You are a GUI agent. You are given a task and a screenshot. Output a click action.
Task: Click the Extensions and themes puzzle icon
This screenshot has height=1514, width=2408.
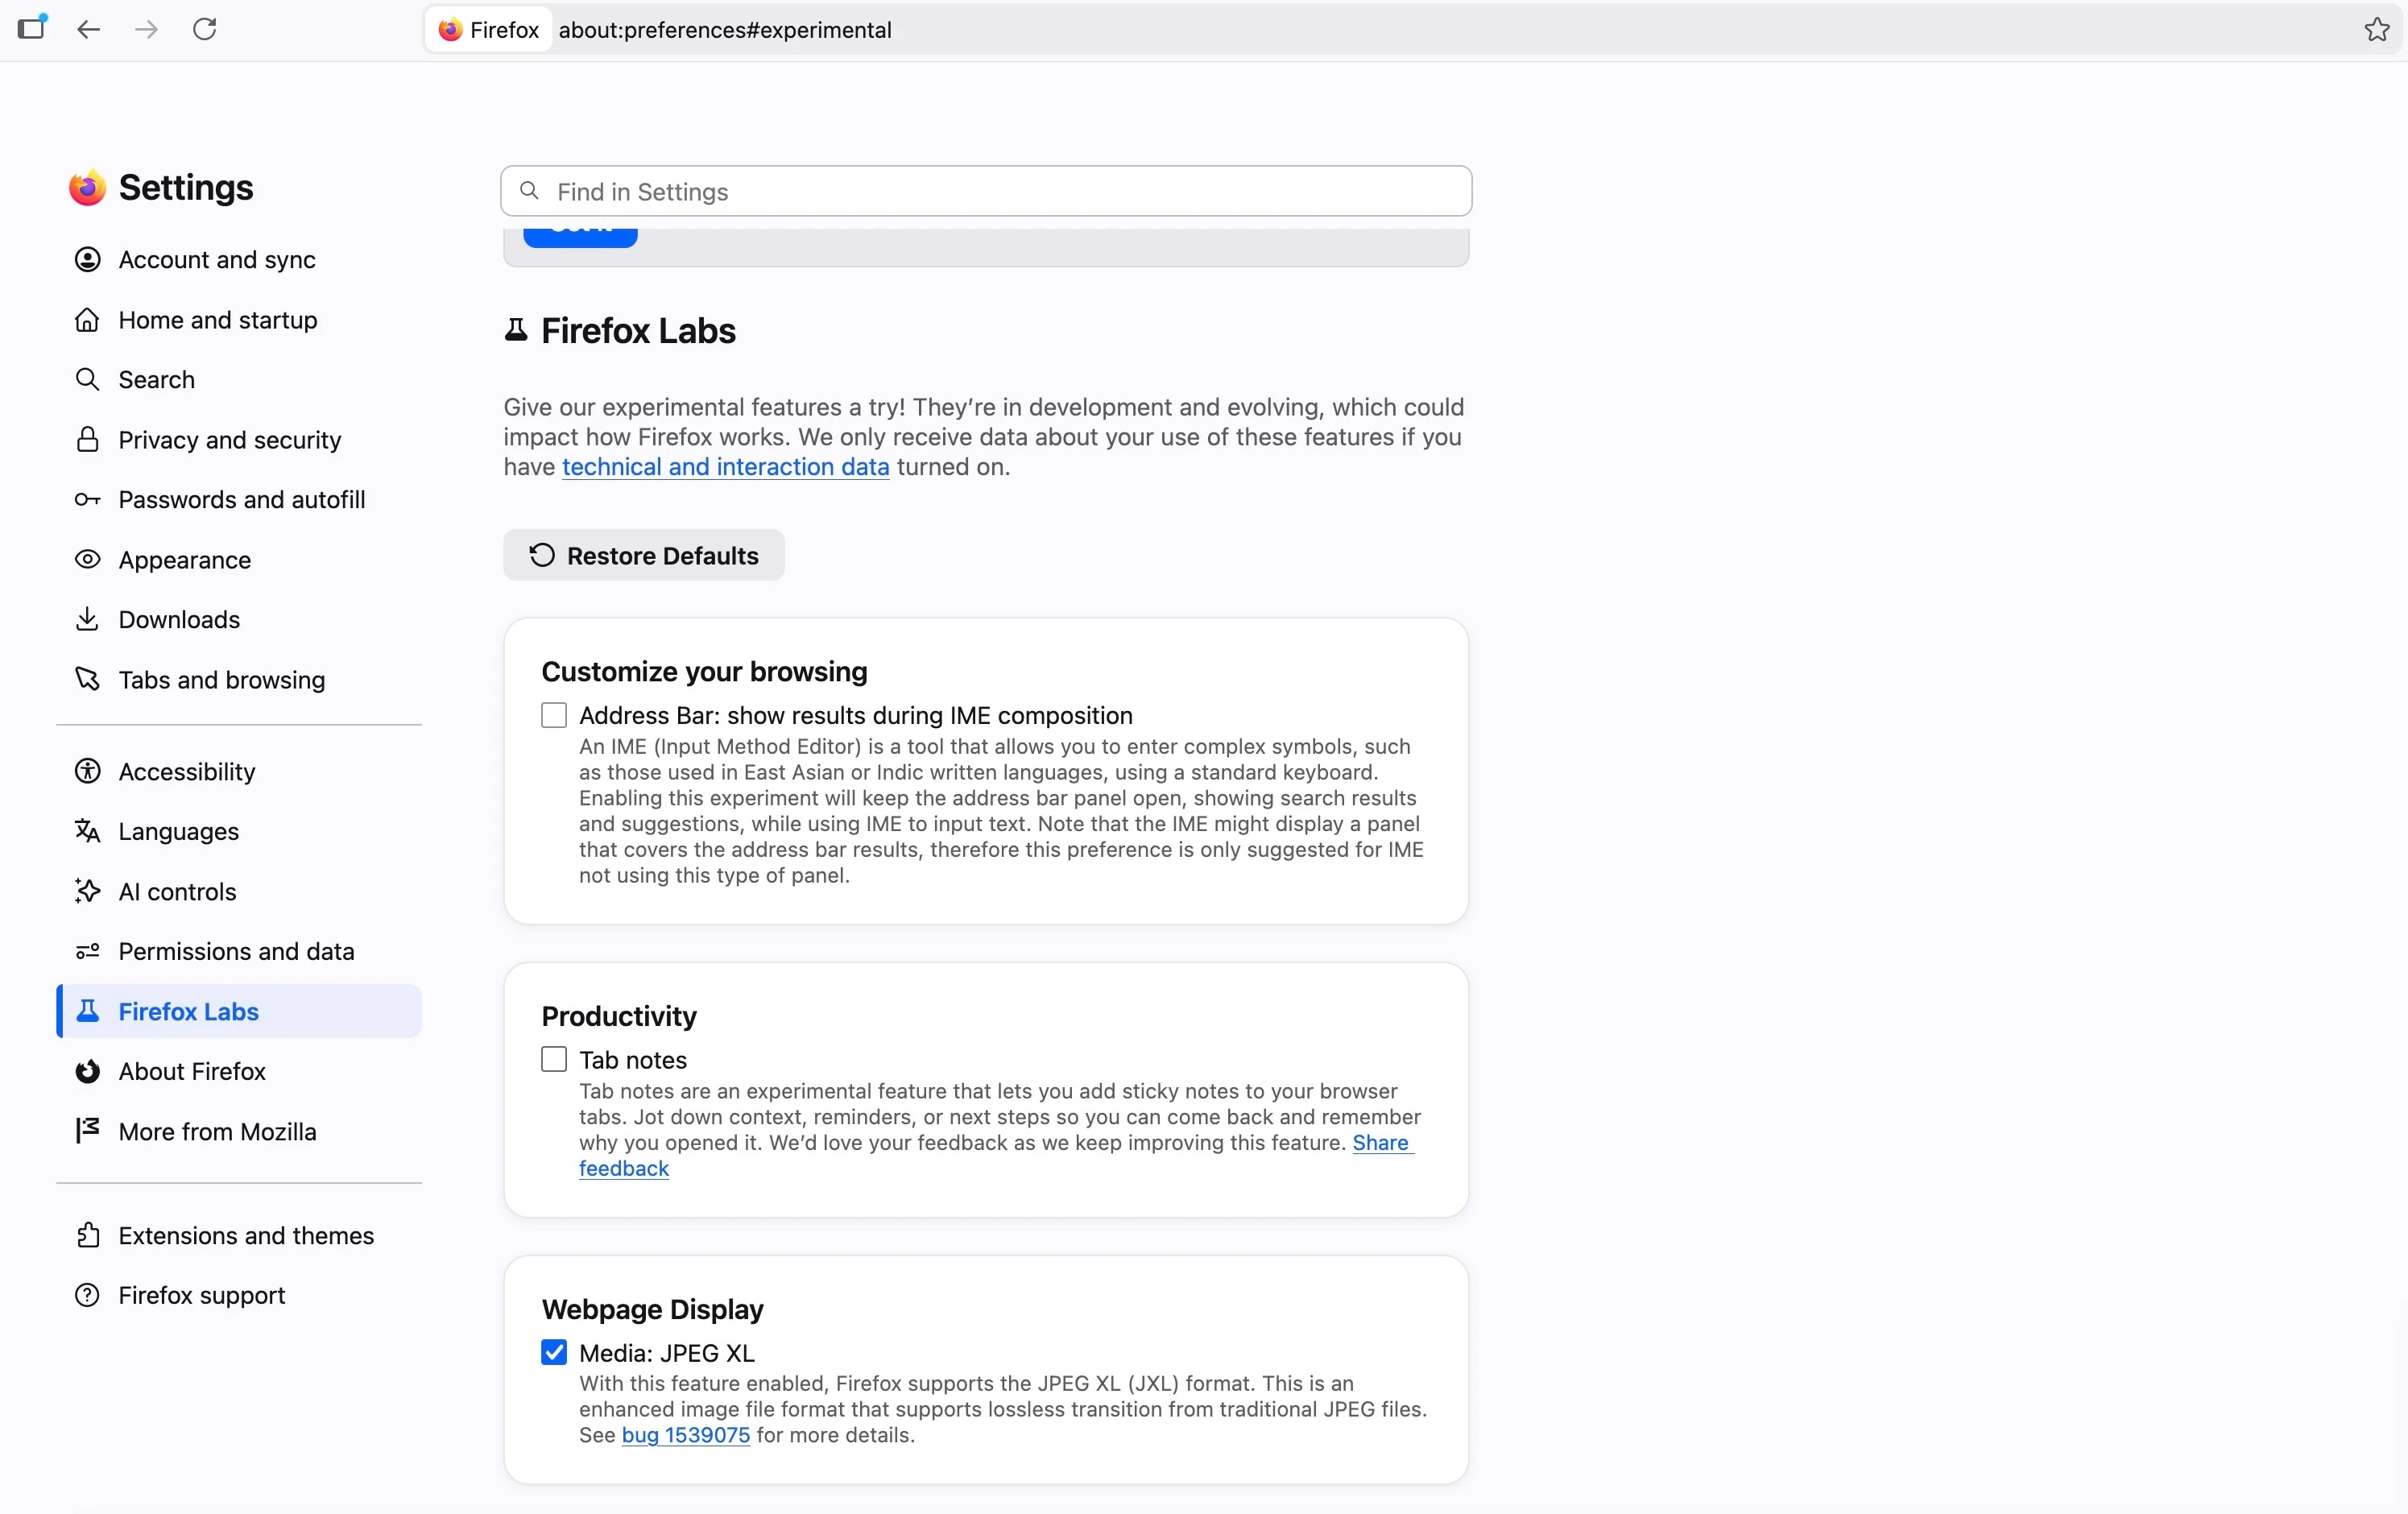pos(88,1236)
